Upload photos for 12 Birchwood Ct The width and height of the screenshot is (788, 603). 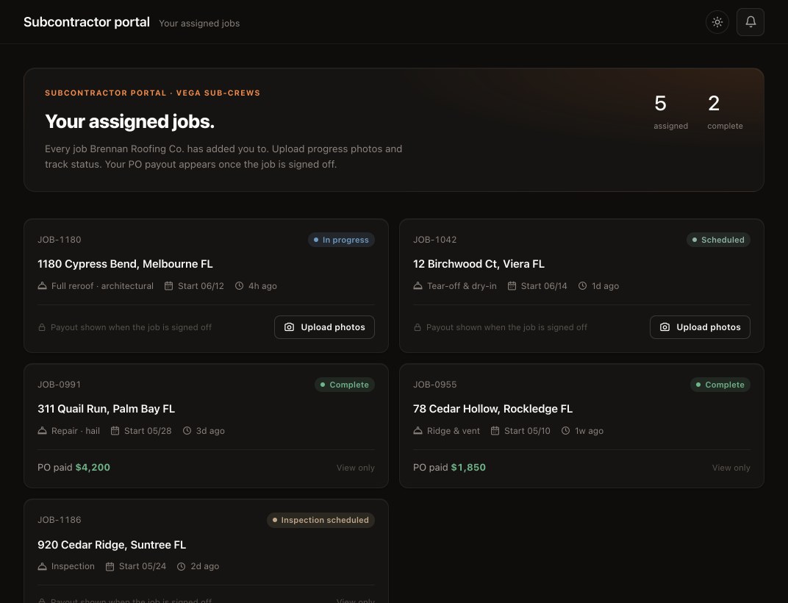pos(700,327)
